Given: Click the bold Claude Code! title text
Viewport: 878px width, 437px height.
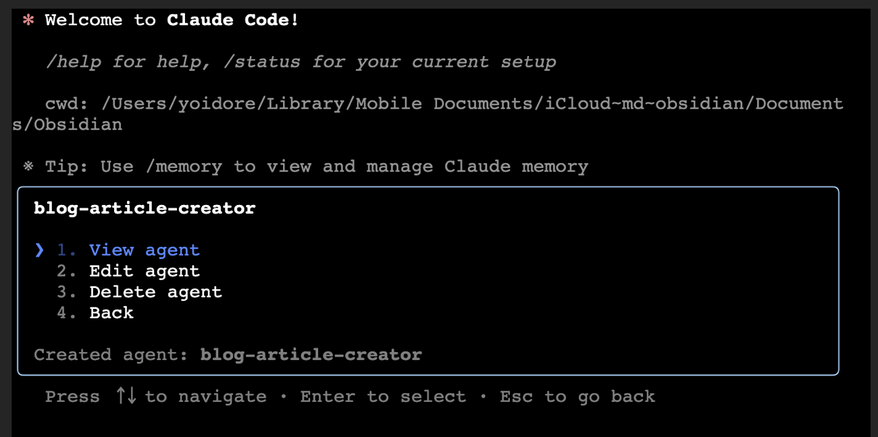Looking at the screenshot, I should click(x=232, y=20).
